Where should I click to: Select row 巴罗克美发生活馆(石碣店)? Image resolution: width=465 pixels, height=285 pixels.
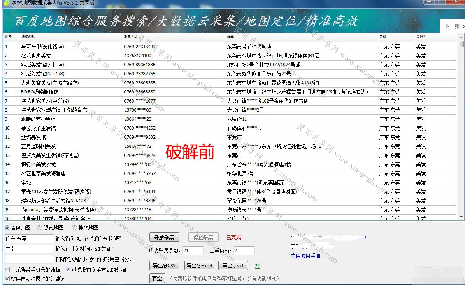(230, 155)
